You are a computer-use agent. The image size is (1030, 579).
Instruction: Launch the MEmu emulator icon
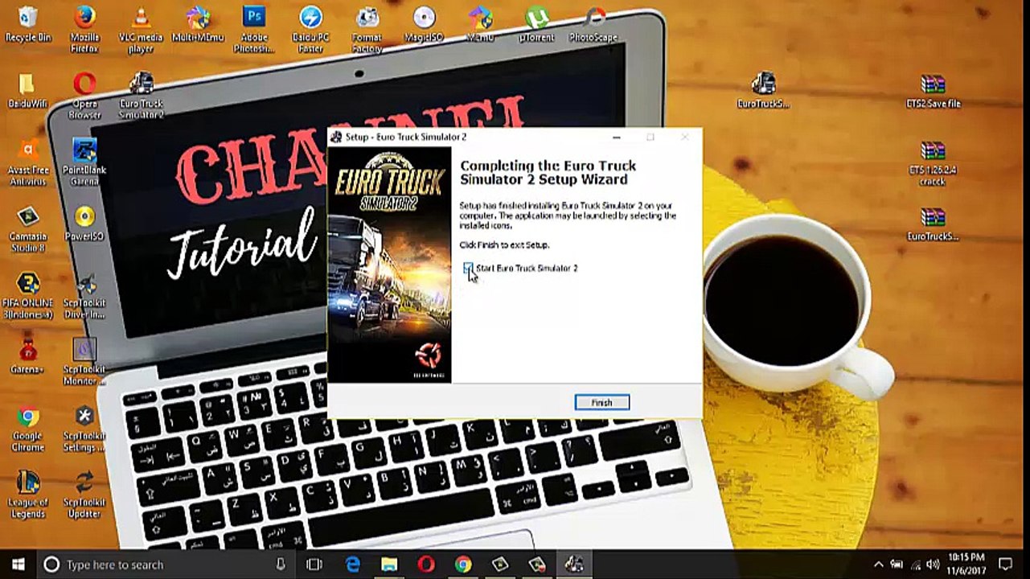(480, 24)
